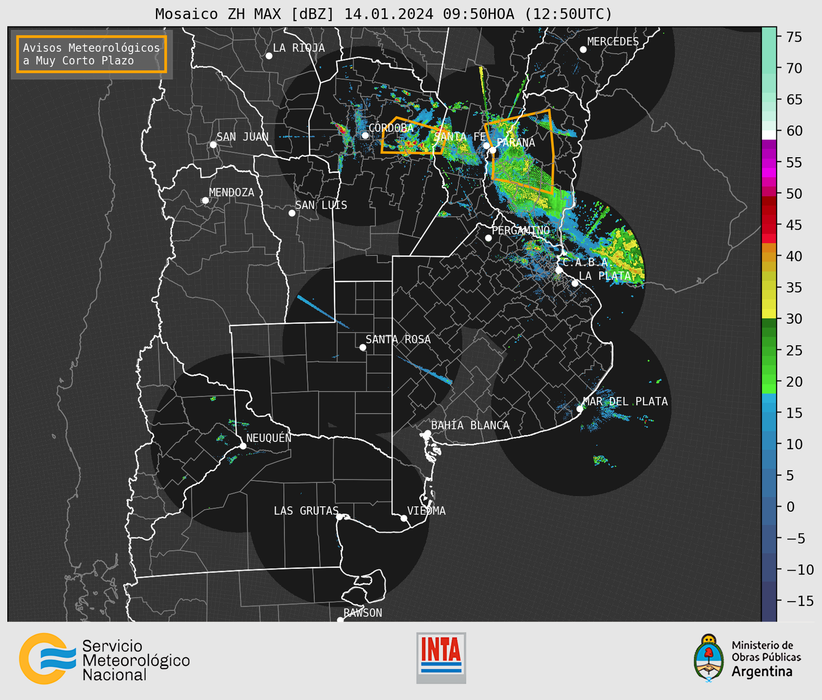822x700 pixels.
Task: Click the NEUQUÉN city label
Action: click(x=268, y=438)
